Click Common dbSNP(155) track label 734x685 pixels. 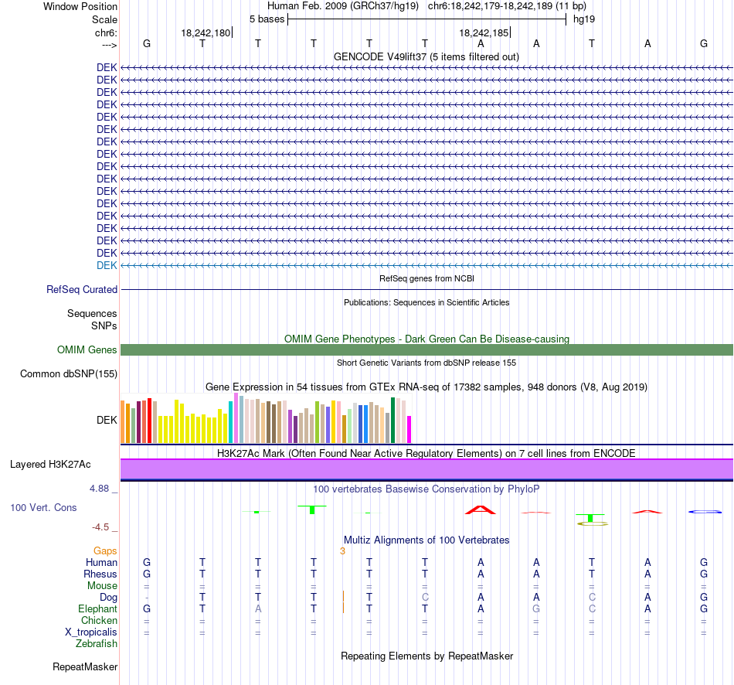pos(69,374)
